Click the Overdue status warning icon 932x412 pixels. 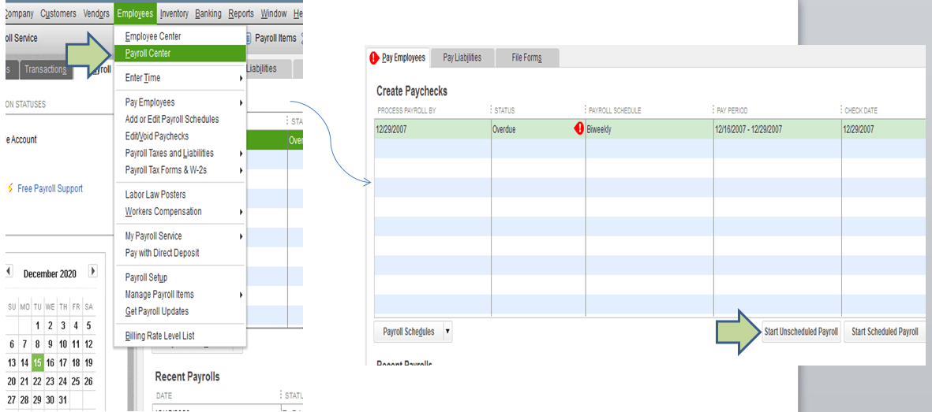pos(579,129)
